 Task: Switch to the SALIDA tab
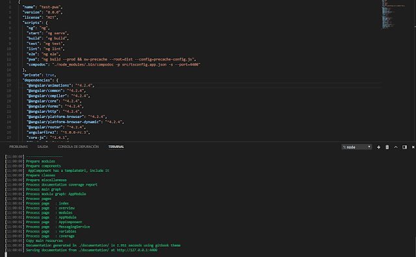tap(43, 147)
